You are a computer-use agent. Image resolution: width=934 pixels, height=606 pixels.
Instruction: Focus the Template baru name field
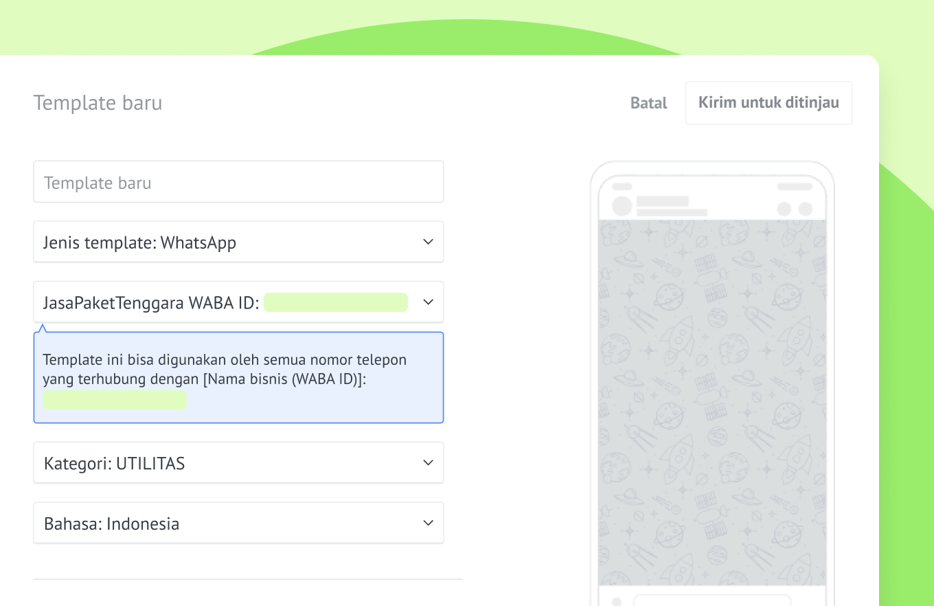point(238,182)
